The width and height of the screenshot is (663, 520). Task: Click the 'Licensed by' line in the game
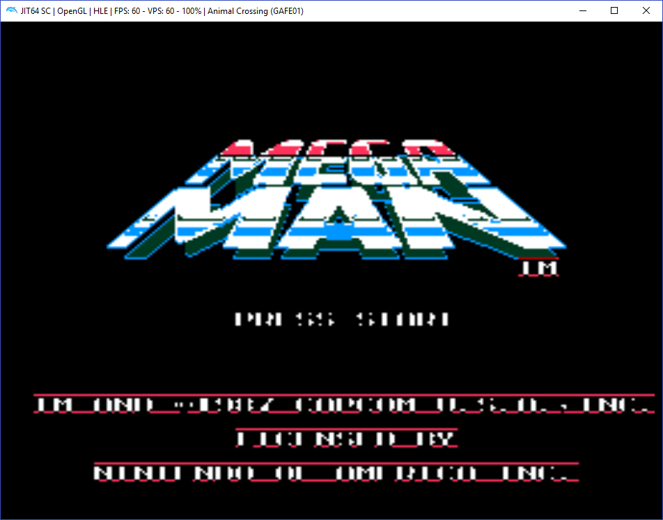point(347,439)
